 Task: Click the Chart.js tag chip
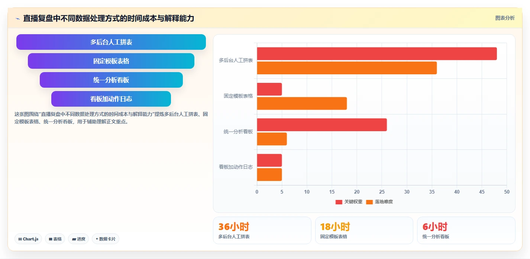pyautogui.click(x=28, y=239)
